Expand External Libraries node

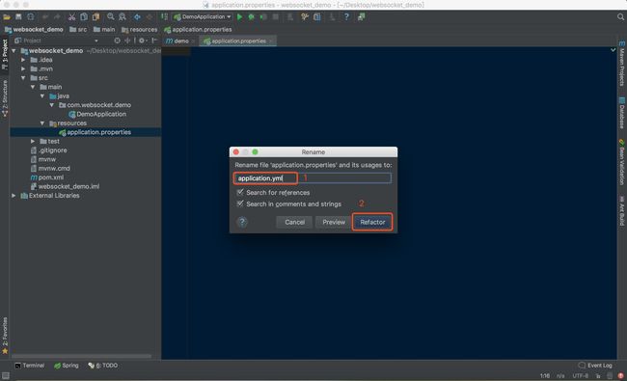pyautogui.click(x=14, y=196)
